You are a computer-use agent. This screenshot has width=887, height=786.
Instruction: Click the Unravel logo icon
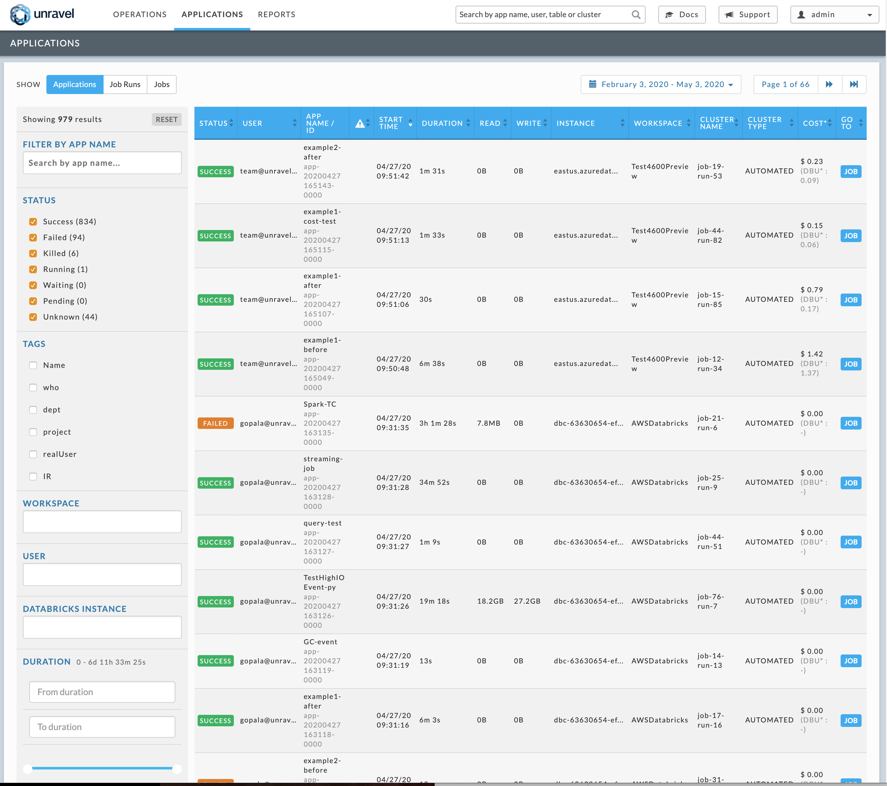20,14
